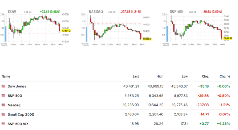Image resolution: width=238 pixels, height=130 pixels.
Task: Click the US flag icon beside Nasdaq
Action: 3,105
